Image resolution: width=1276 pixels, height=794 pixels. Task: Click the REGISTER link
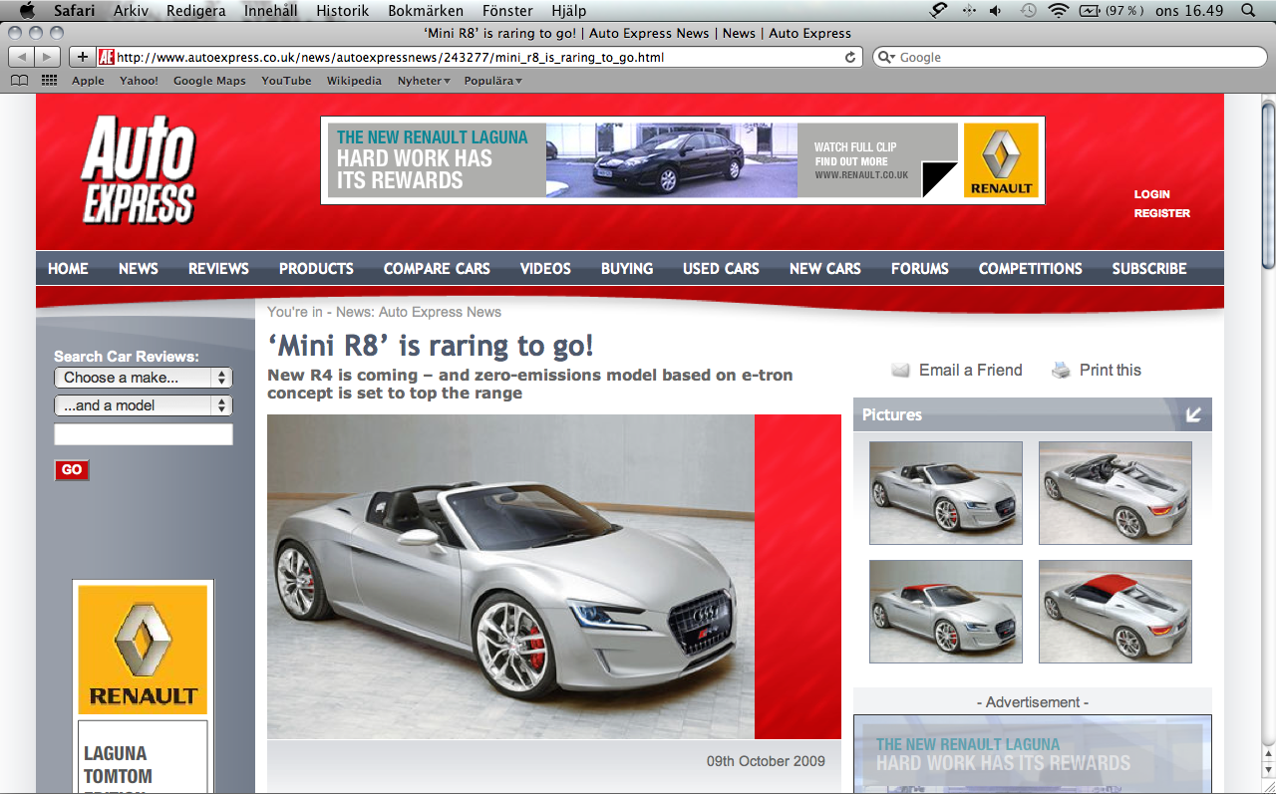[1162, 213]
